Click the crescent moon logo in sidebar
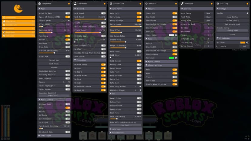This screenshot has height=141, width=251. [18, 8]
